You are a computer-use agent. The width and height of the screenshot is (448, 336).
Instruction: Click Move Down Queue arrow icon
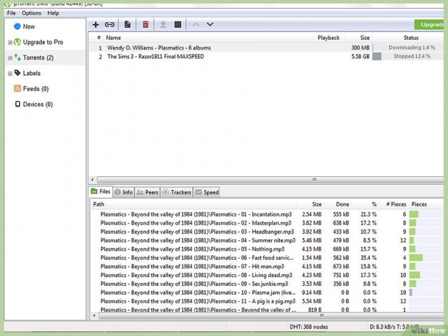tap(210, 25)
